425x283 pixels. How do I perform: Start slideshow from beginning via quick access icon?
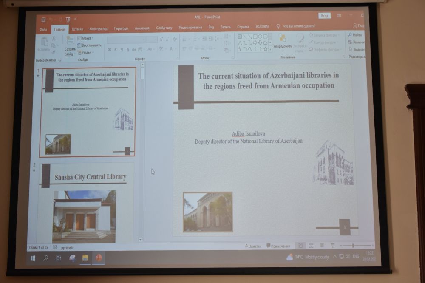click(x=68, y=20)
